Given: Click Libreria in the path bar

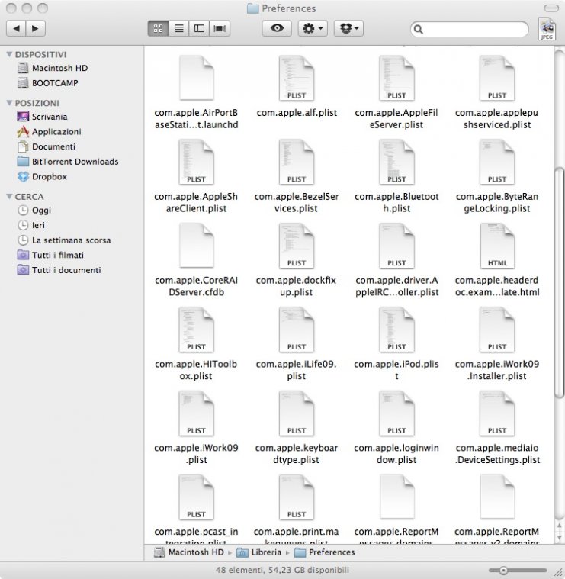Looking at the screenshot, I should pyautogui.click(x=258, y=552).
